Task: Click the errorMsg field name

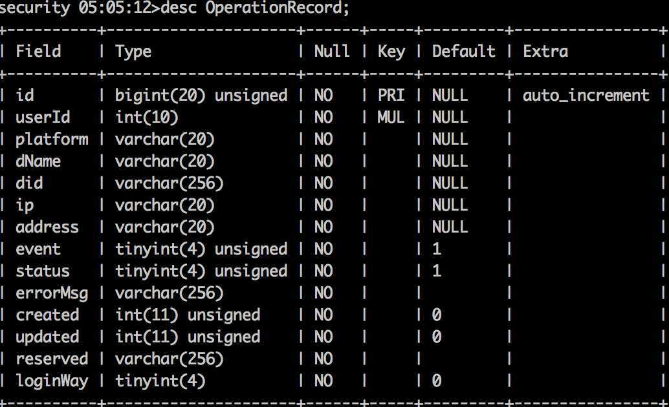Action: [52, 294]
